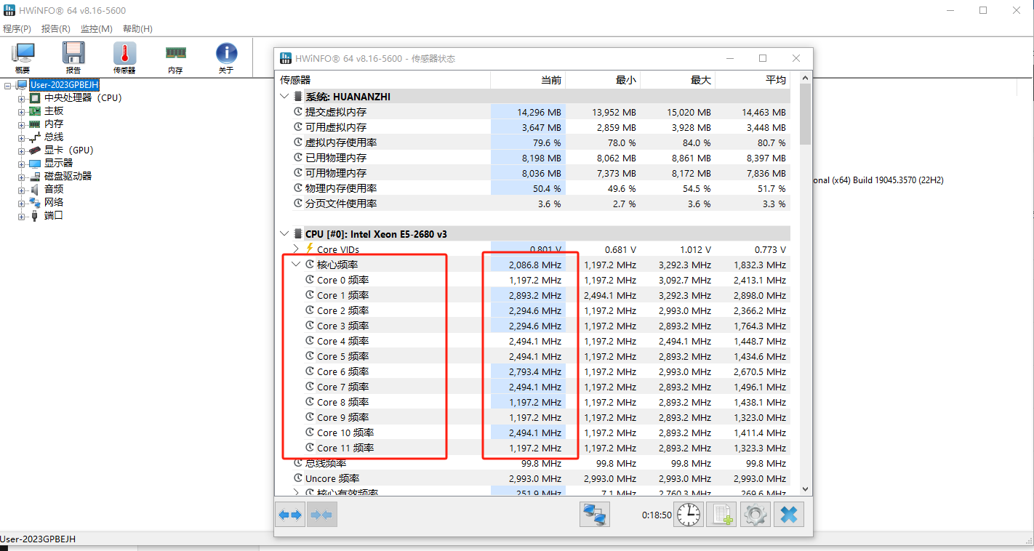The width and height of the screenshot is (1034, 551).
Task: Click the CPU chip icon in tree
Action: 35,97
